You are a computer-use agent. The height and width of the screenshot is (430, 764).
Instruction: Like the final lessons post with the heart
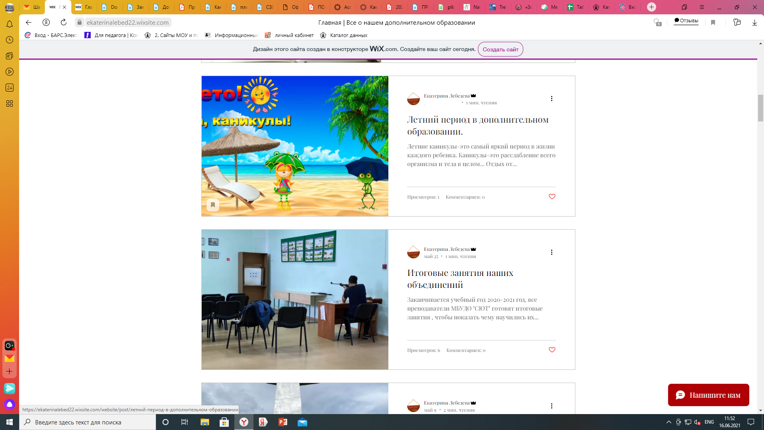(552, 350)
